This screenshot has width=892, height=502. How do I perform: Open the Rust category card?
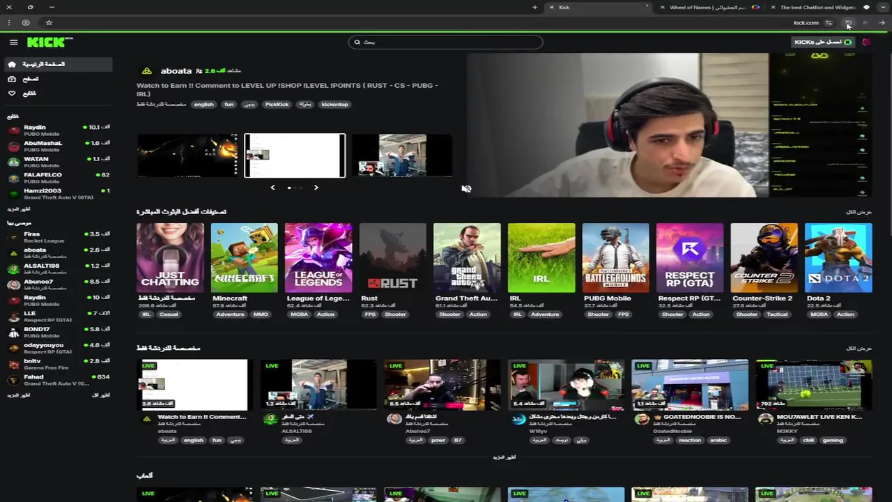click(x=392, y=257)
